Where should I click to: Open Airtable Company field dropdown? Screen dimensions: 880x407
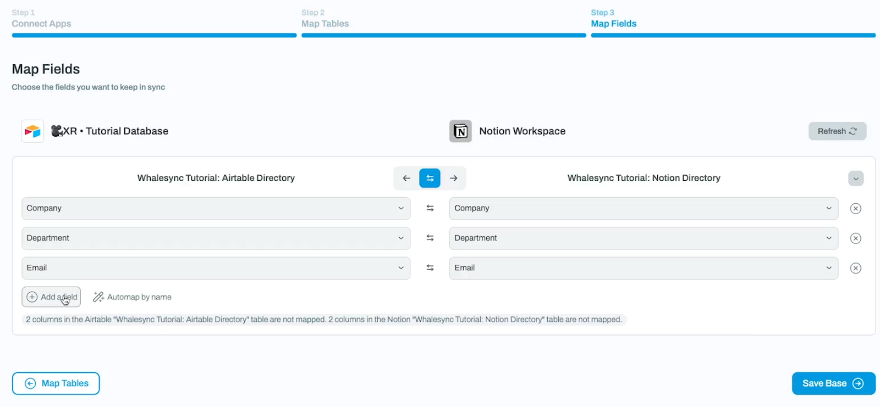(216, 209)
